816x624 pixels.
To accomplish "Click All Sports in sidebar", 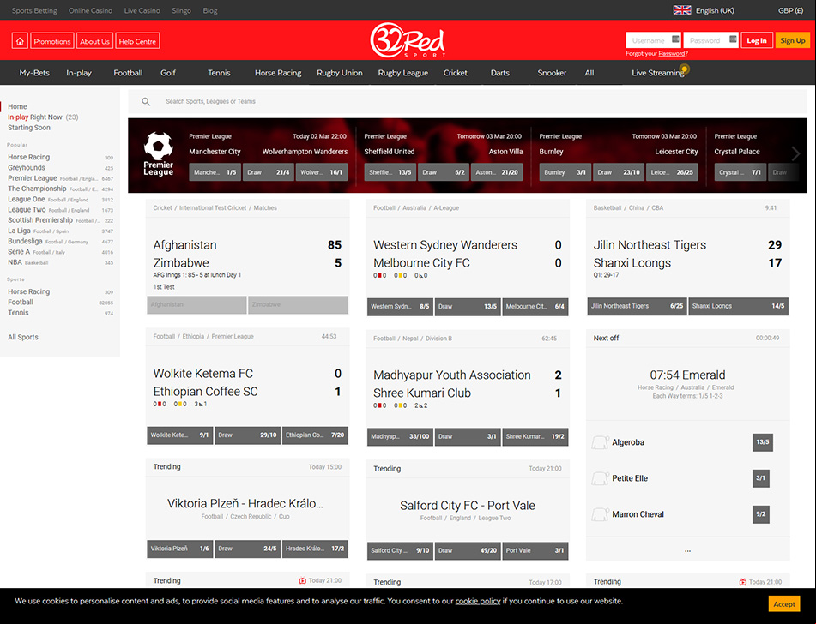I will click(23, 337).
